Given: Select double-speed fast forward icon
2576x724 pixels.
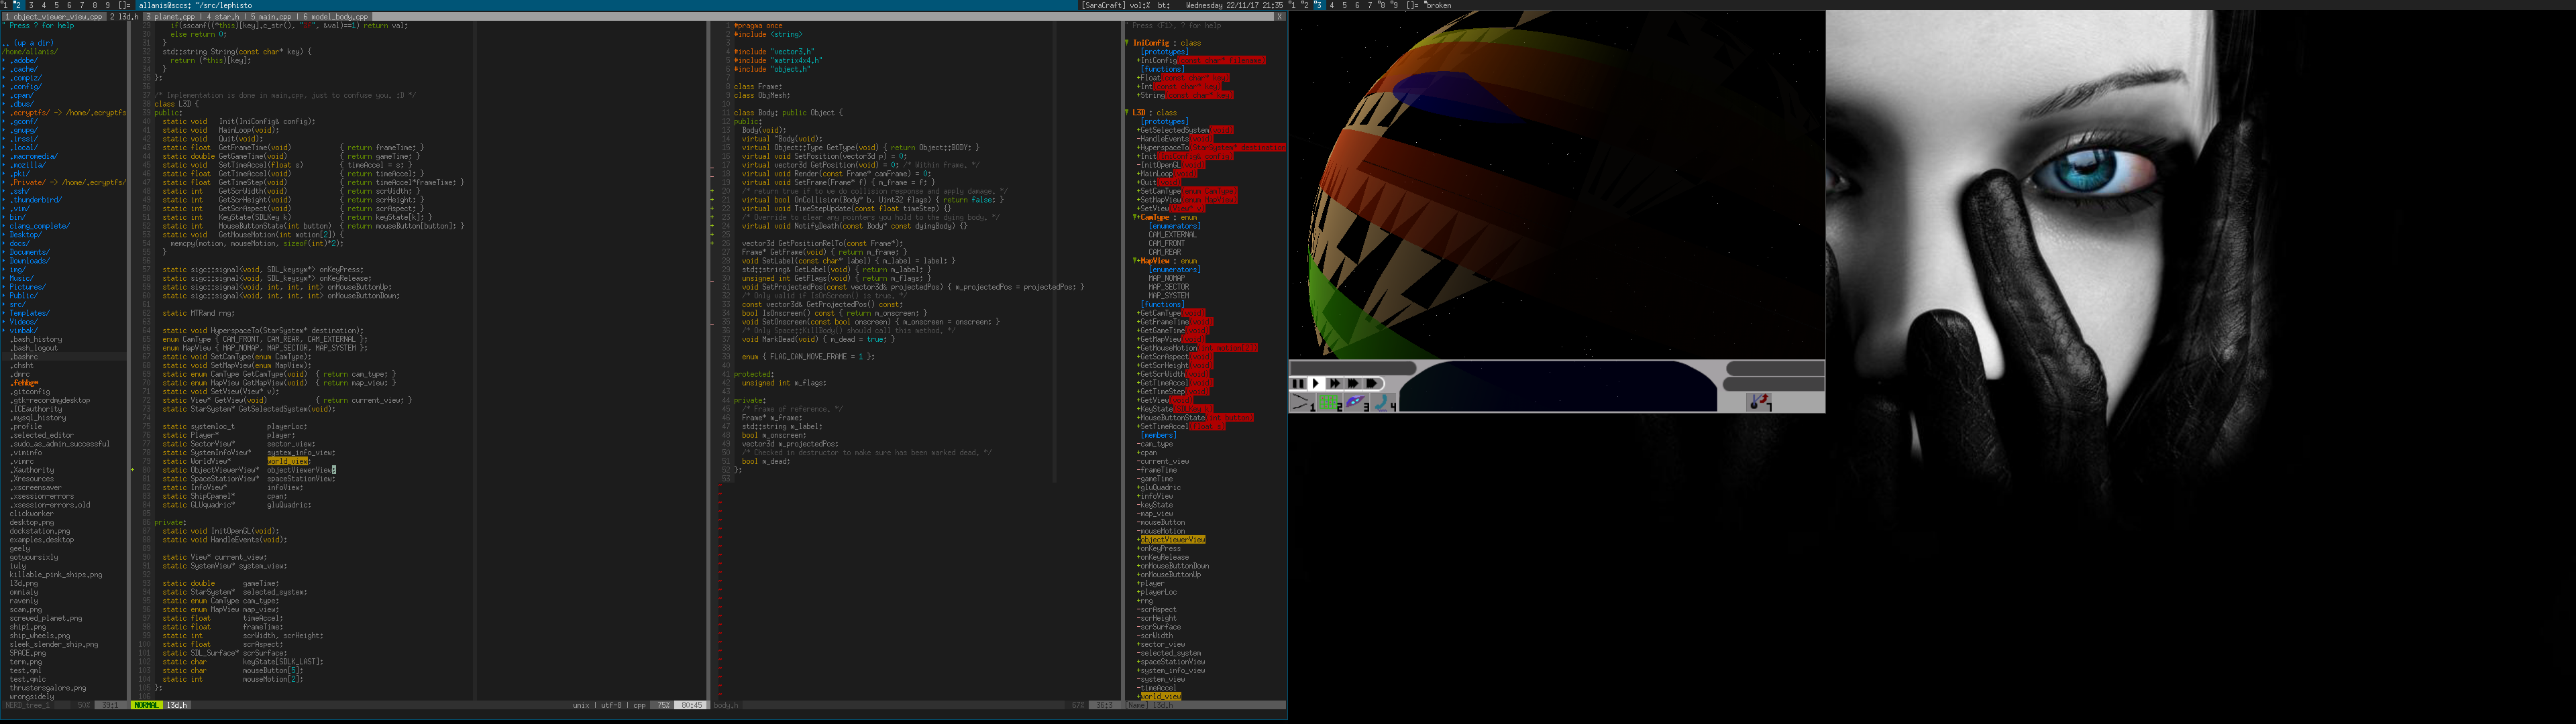Looking at the screenshot, I should (1334, 383).
